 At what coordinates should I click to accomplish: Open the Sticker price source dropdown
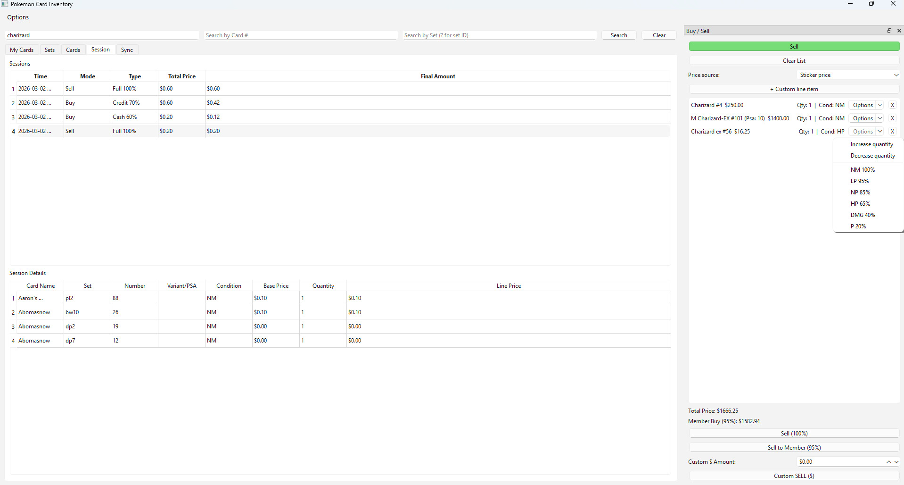(847, 75)
